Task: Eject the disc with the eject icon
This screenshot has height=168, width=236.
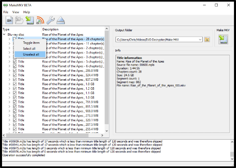Action: 61,20
